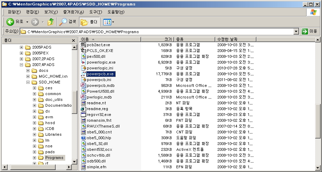Screen dimensions: 322x172
Task: Click the file list vertical scrollbar thumb
Action: tap(318, 121)
